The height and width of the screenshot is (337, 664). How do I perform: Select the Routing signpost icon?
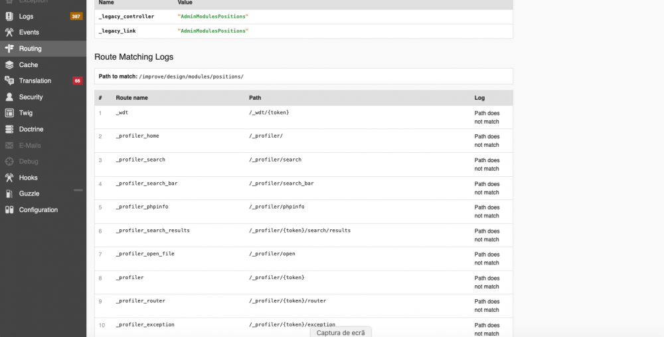pos(9,49)
